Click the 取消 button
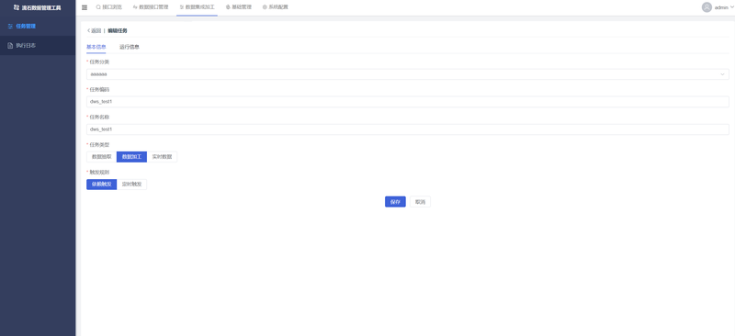Viewport: 735px width, 336px height. click(x=420, y=202)
